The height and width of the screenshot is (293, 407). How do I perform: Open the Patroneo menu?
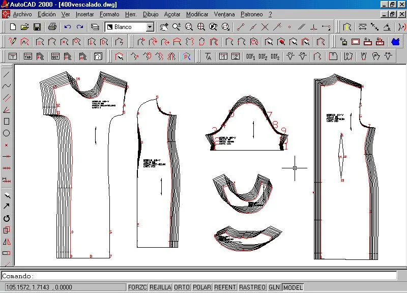pyautogui.click(x=251, y=14)
